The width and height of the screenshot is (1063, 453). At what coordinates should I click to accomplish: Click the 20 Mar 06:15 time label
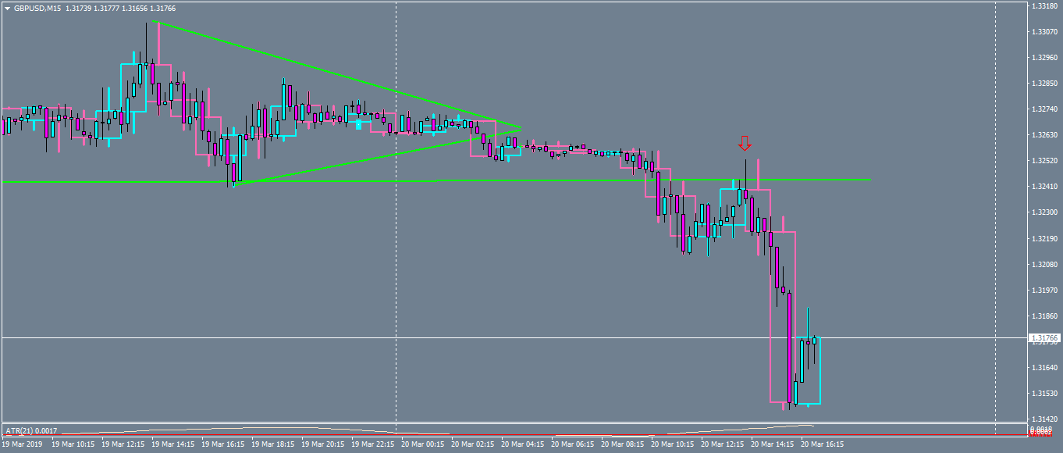(573, 444)
